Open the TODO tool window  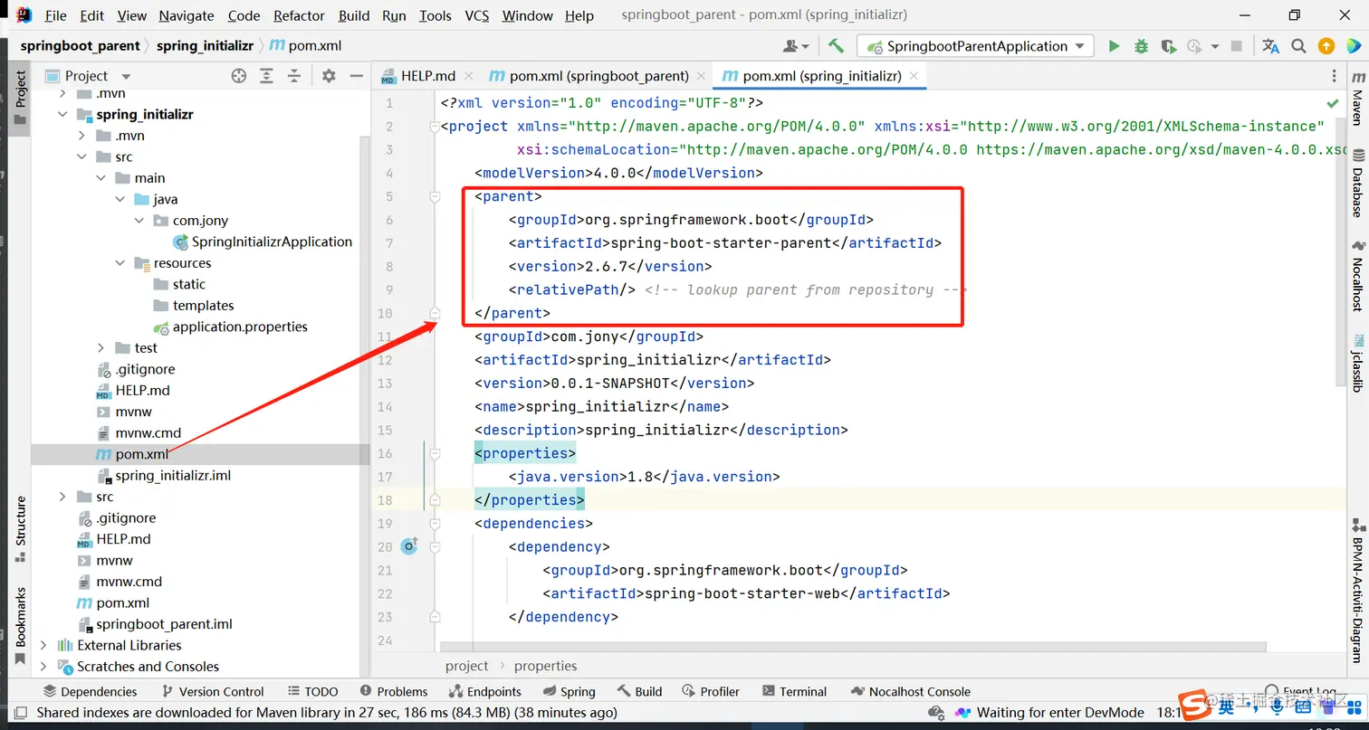coord(313,692)
